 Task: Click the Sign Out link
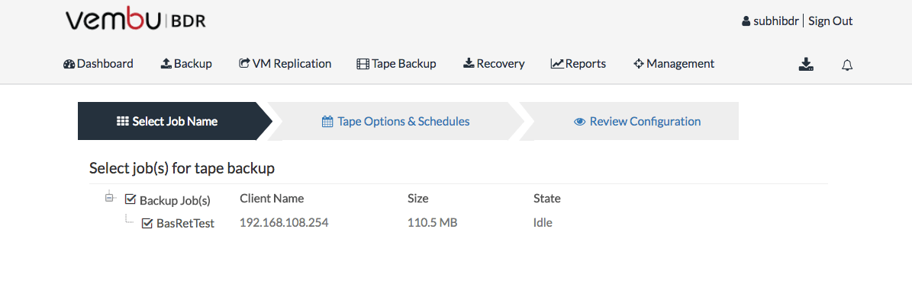[x=830, y=21]
